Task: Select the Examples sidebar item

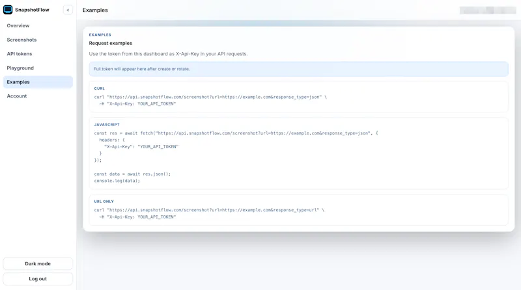Action: click(x=38, y=82)
